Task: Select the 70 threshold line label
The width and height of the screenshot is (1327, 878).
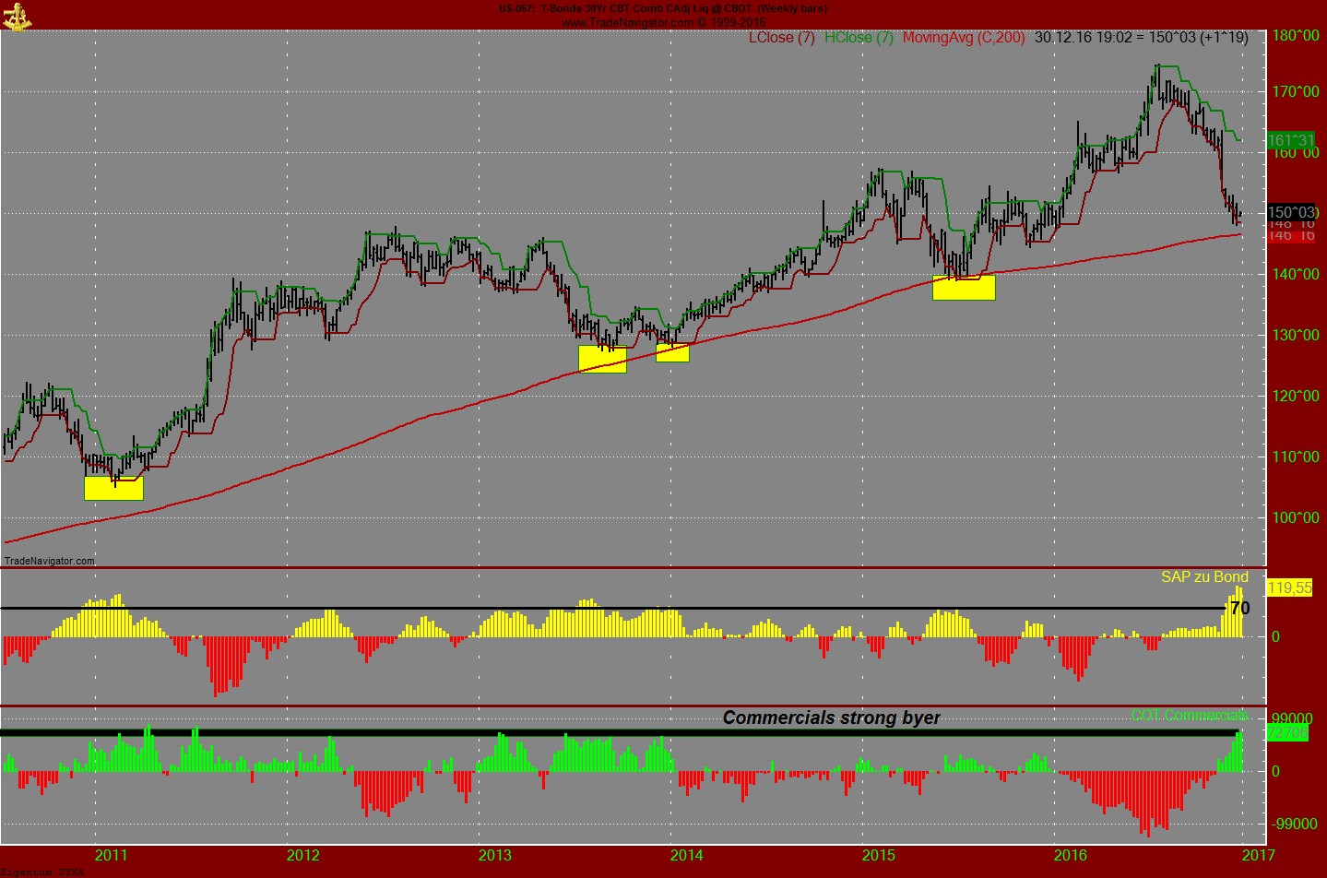Action: pos(1240,609)
